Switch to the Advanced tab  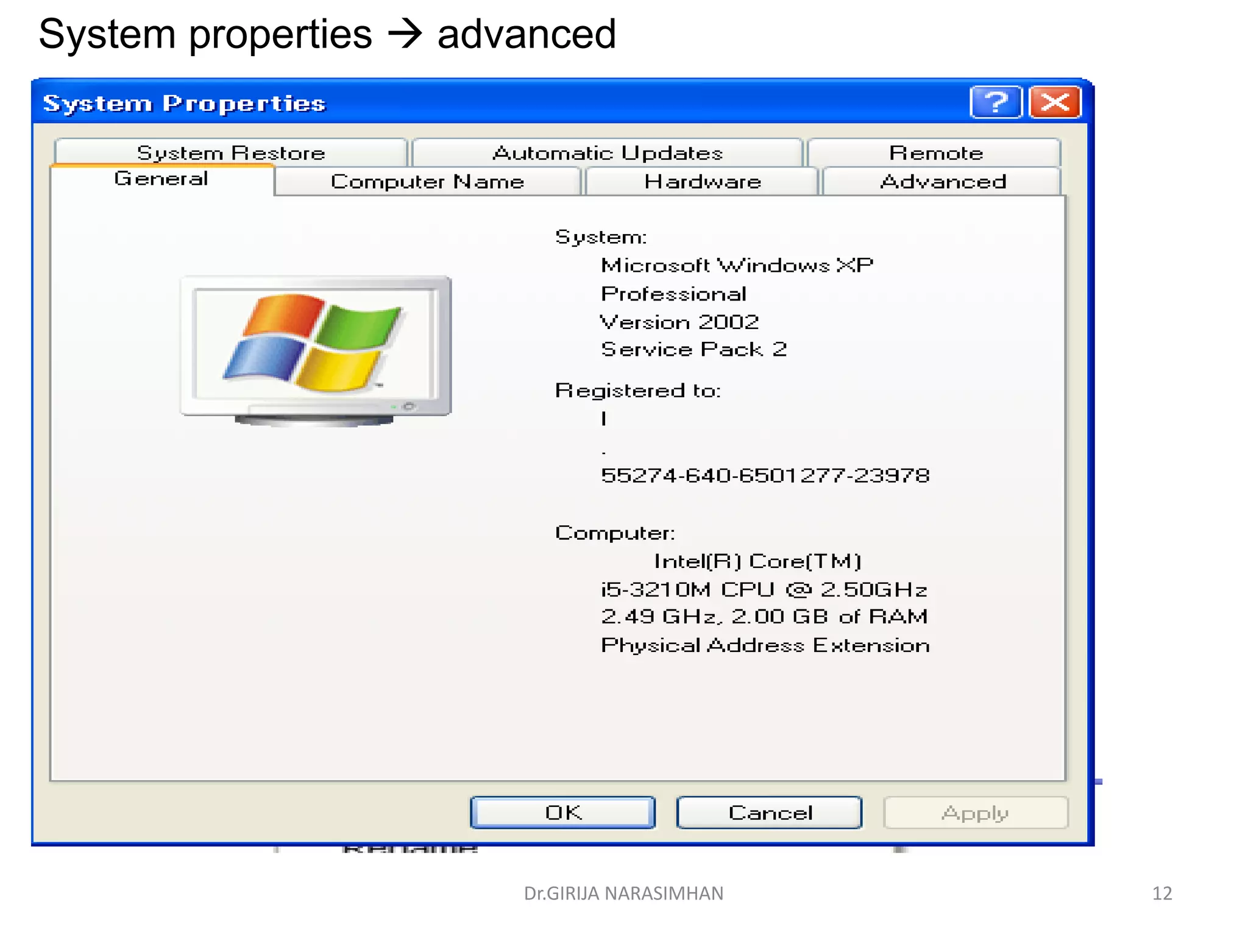(x=942, y=182)
